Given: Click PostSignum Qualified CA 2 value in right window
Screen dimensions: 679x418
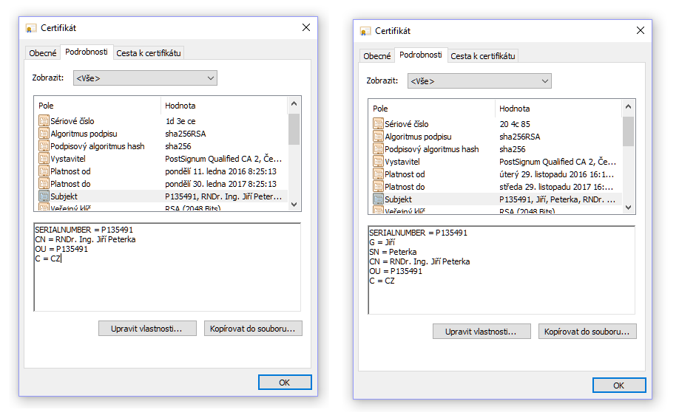Looking at the screenshot, I should (558, 162).
